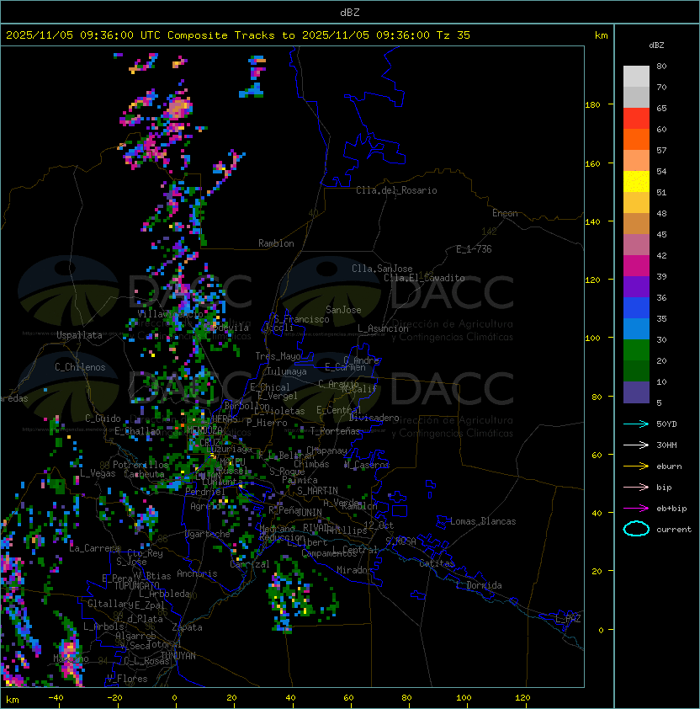Click the Carrizal place label
The image size is (700, 709).
250,564
